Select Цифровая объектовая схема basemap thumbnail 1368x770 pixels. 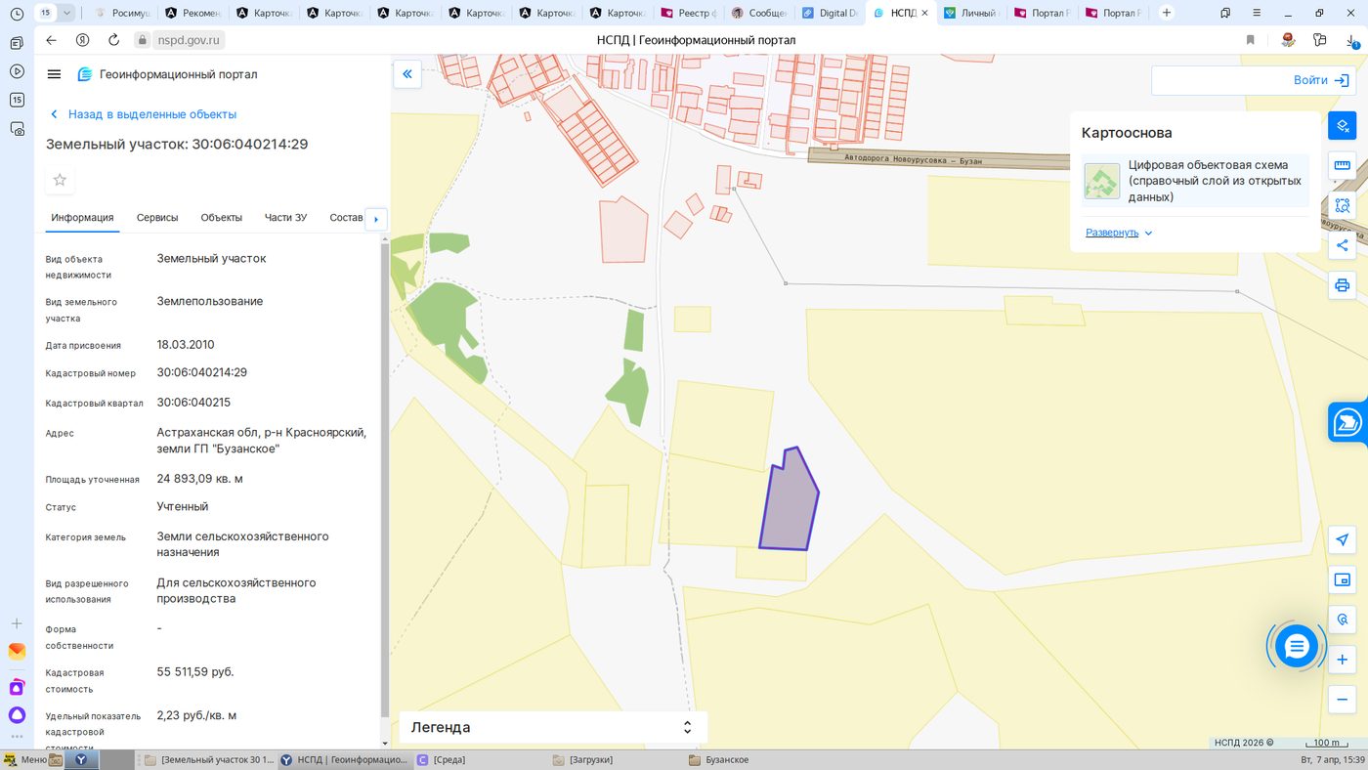coord(1102,181)
